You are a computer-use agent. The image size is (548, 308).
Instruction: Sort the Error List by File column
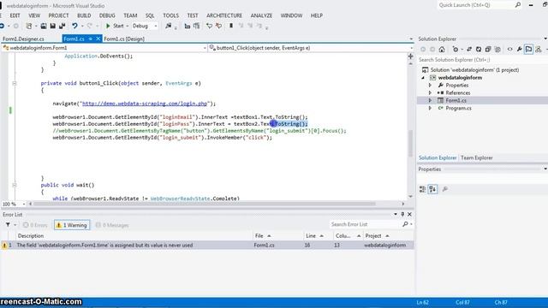coord(278,236)
